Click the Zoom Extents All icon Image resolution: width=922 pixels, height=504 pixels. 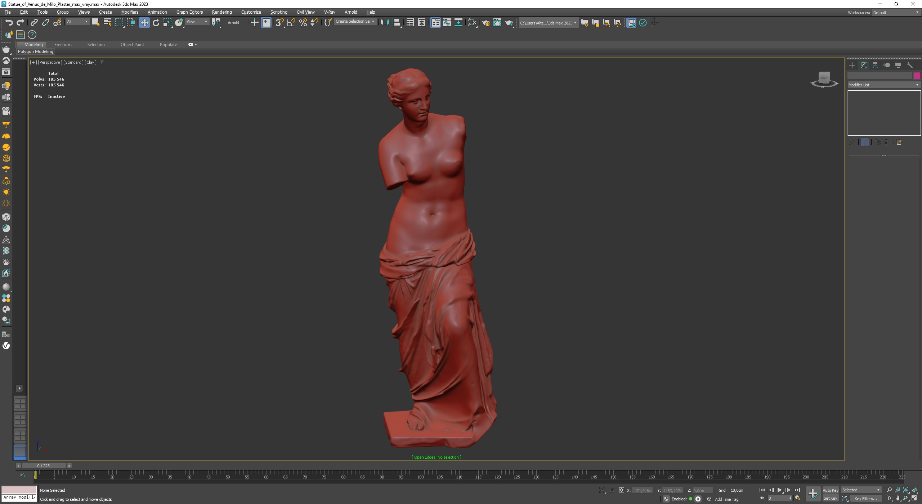tap(915, 490)
